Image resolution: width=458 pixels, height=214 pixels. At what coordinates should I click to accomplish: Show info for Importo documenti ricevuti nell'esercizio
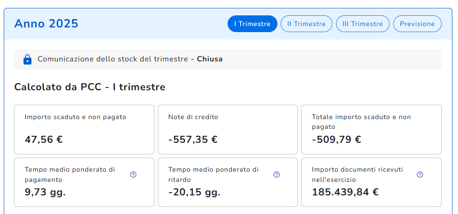tap(420, 174)
